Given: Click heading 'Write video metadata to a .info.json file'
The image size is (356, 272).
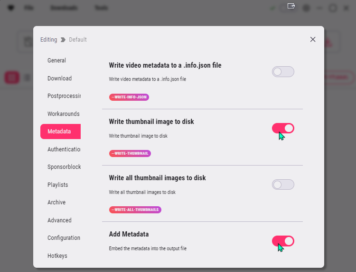Looking at the screenshot, I should pyautogui.click(x=165, y=65).
